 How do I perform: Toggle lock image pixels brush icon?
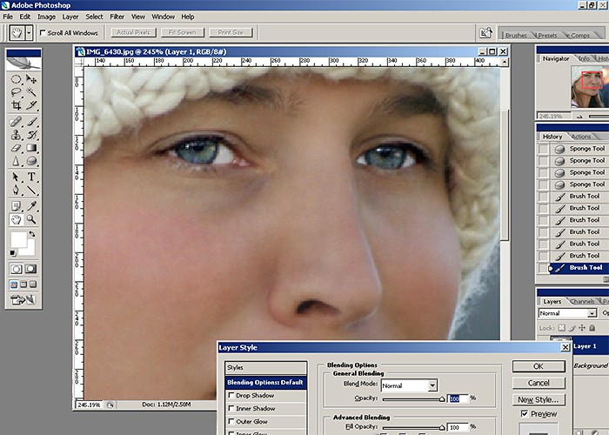572,328
